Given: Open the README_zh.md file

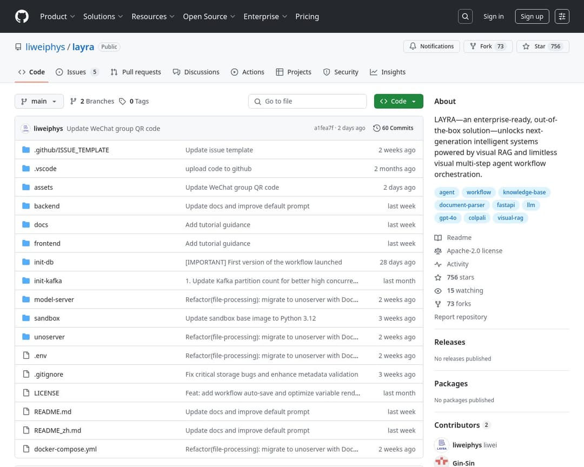Looking at the screenshot, I should 58,430.
